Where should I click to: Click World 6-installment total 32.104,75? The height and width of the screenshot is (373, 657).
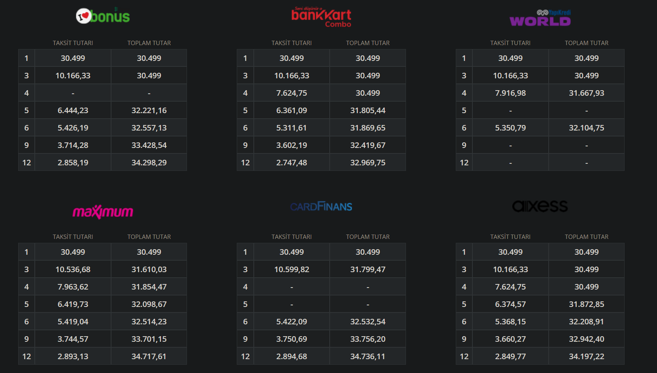pyautogui.click(x=586, y=128)
